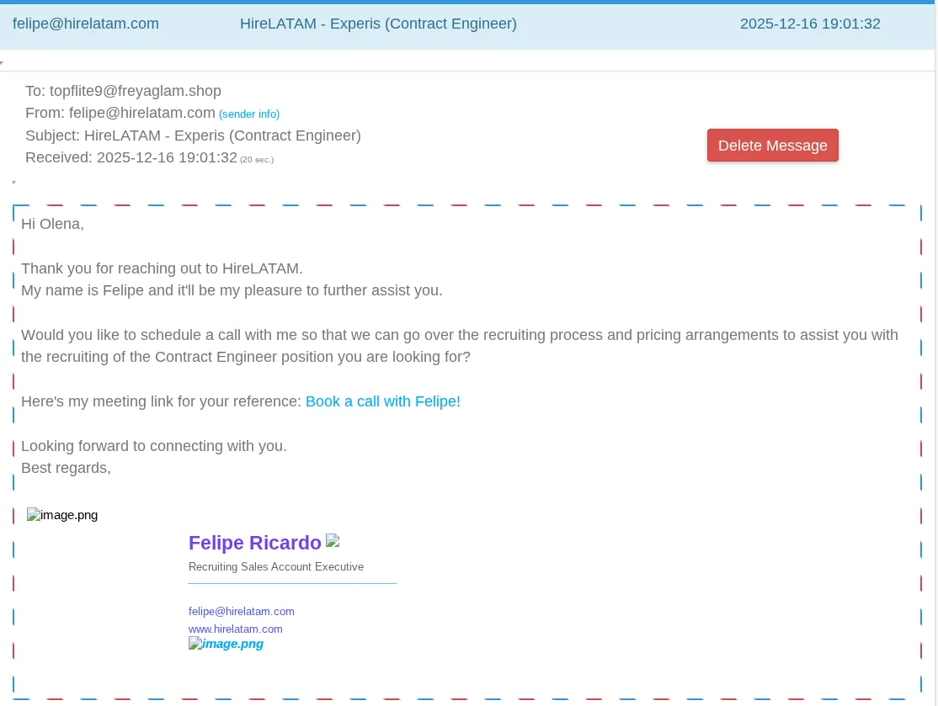The width and height of the screenshot is (938, 706).
Task: Click the divider line under the job title
Action: point(292,585)
